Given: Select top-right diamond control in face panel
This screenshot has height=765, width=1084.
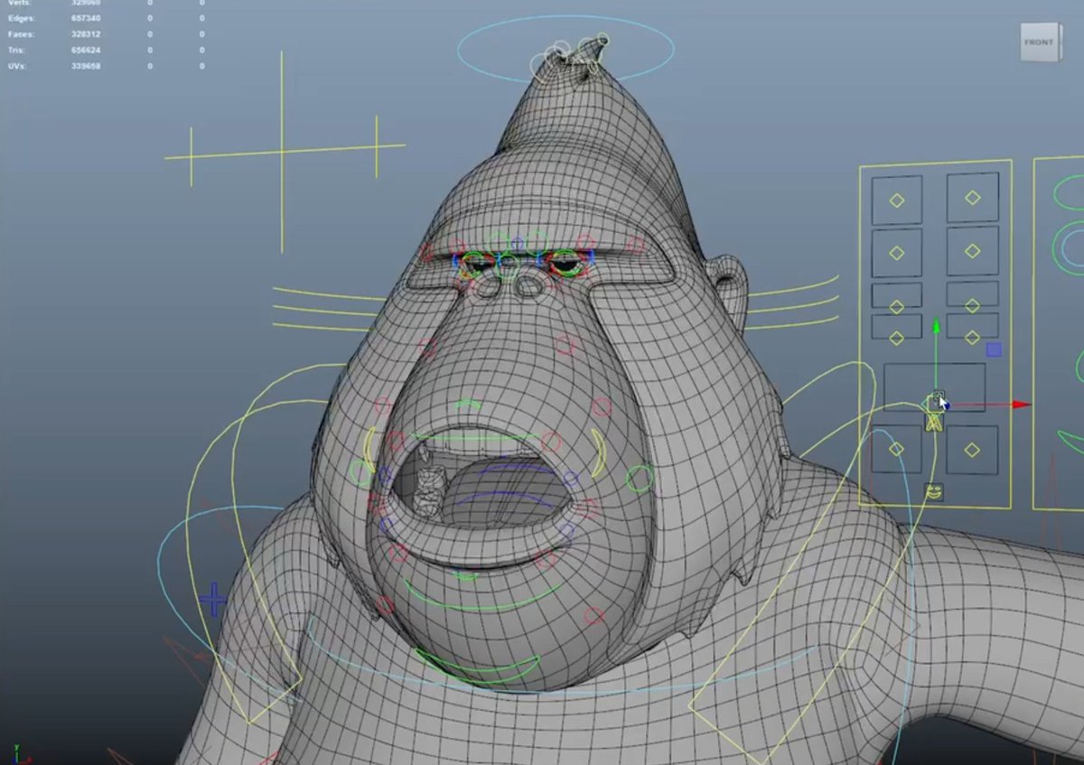Looking at the screenshot, I should 973,197.
